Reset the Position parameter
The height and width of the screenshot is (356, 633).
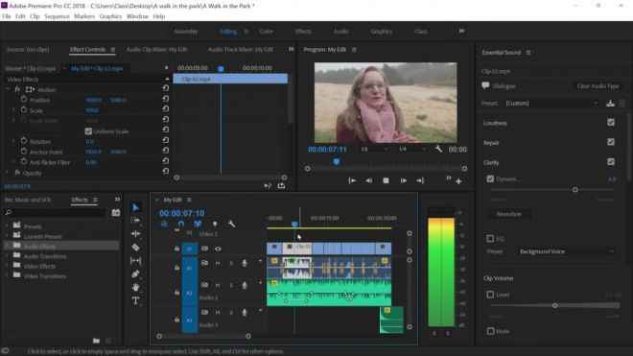(166, 99)
